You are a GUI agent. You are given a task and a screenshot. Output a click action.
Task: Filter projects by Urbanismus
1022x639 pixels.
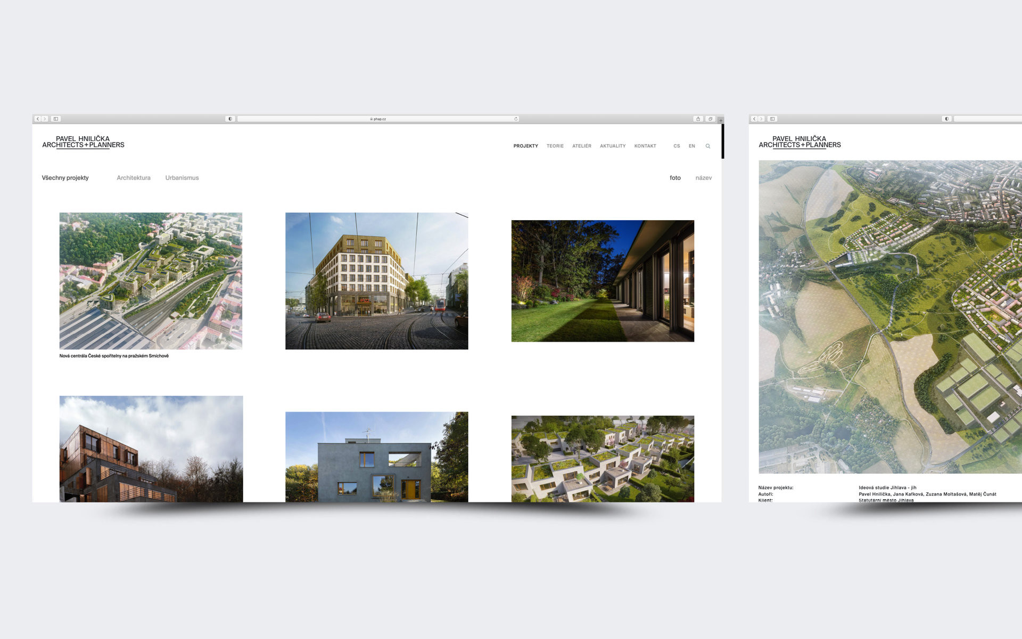click(x=182, y=178)
